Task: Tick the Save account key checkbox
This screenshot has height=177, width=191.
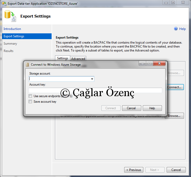Action: tap(30, 101)
